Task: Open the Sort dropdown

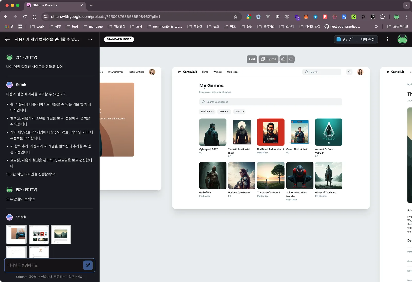Action: [239, 112]
